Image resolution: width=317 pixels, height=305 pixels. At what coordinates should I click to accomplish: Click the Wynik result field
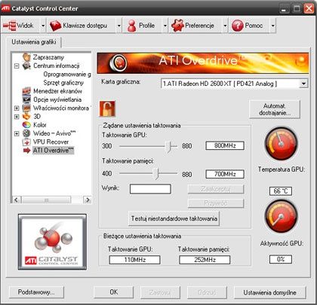(x=150, y=189)
